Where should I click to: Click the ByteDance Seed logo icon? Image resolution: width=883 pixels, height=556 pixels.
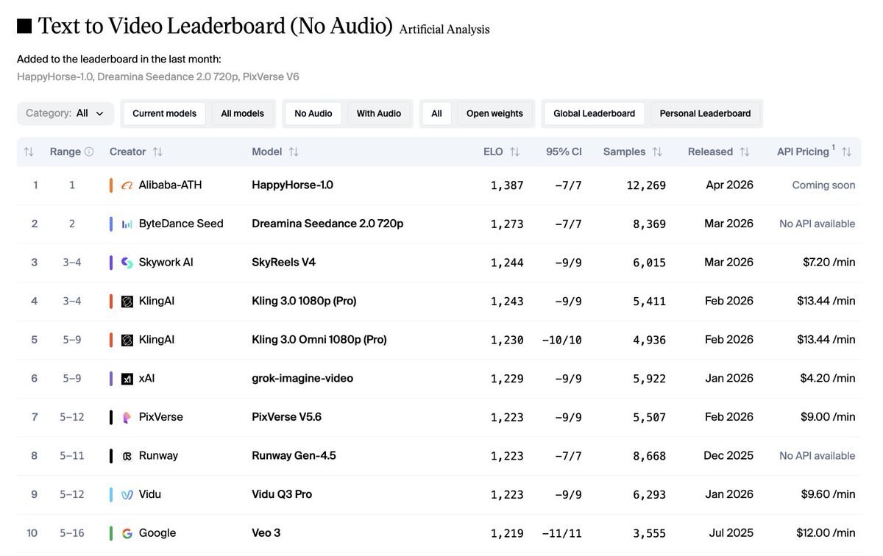coord(127,224)
